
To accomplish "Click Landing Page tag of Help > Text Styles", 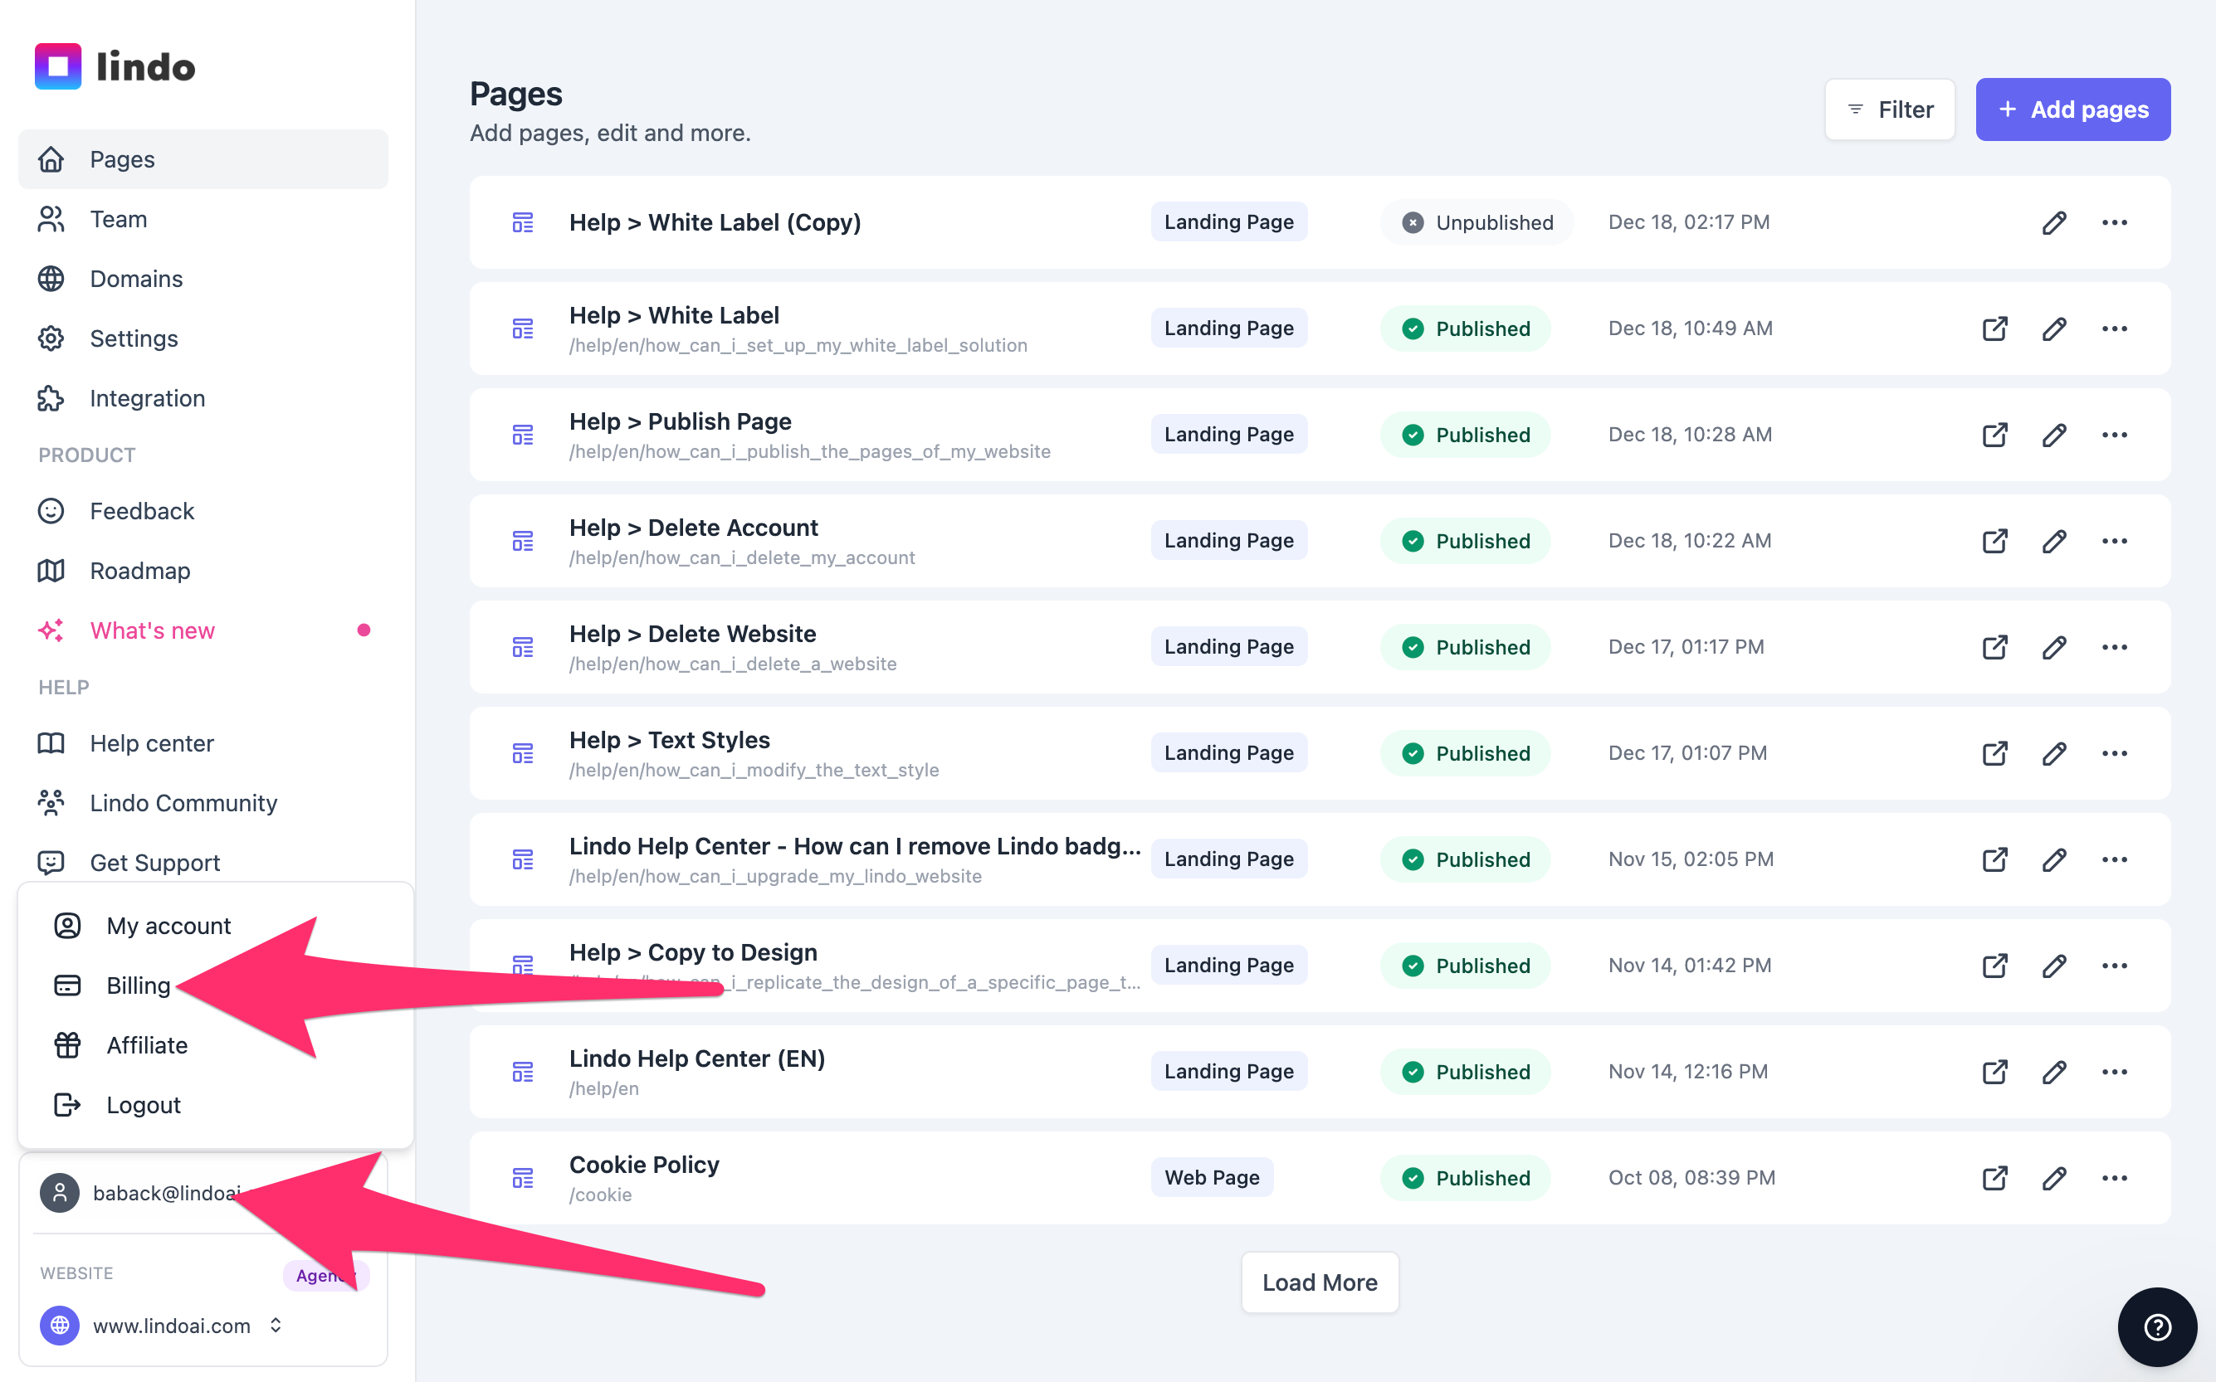I will click(x=1228, y=752).
